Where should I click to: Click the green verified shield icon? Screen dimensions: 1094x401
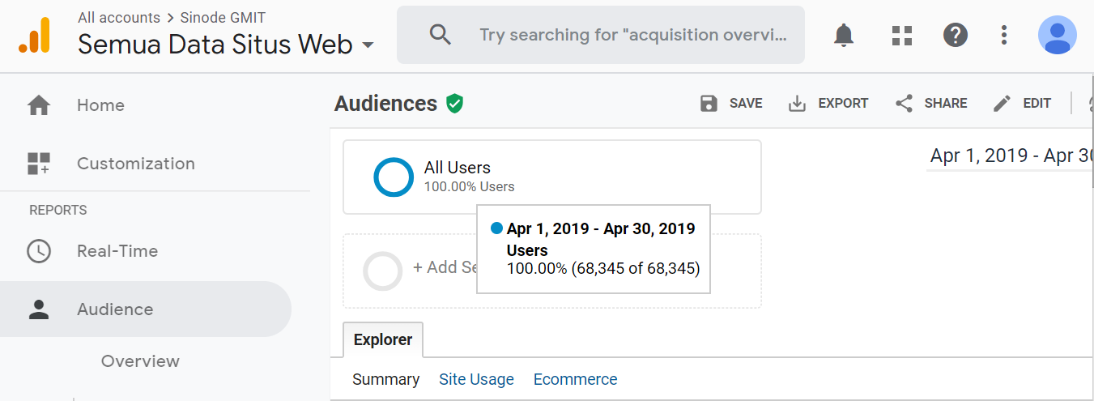coord(455,104)
